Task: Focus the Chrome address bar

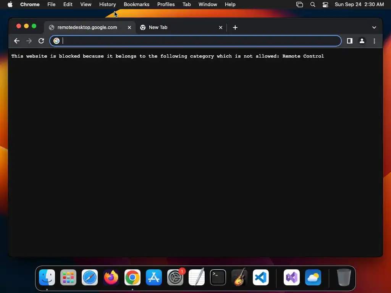Action: click(x=195, y=41)
